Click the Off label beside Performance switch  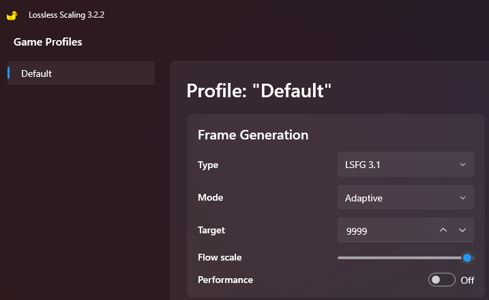pos(467,280)
